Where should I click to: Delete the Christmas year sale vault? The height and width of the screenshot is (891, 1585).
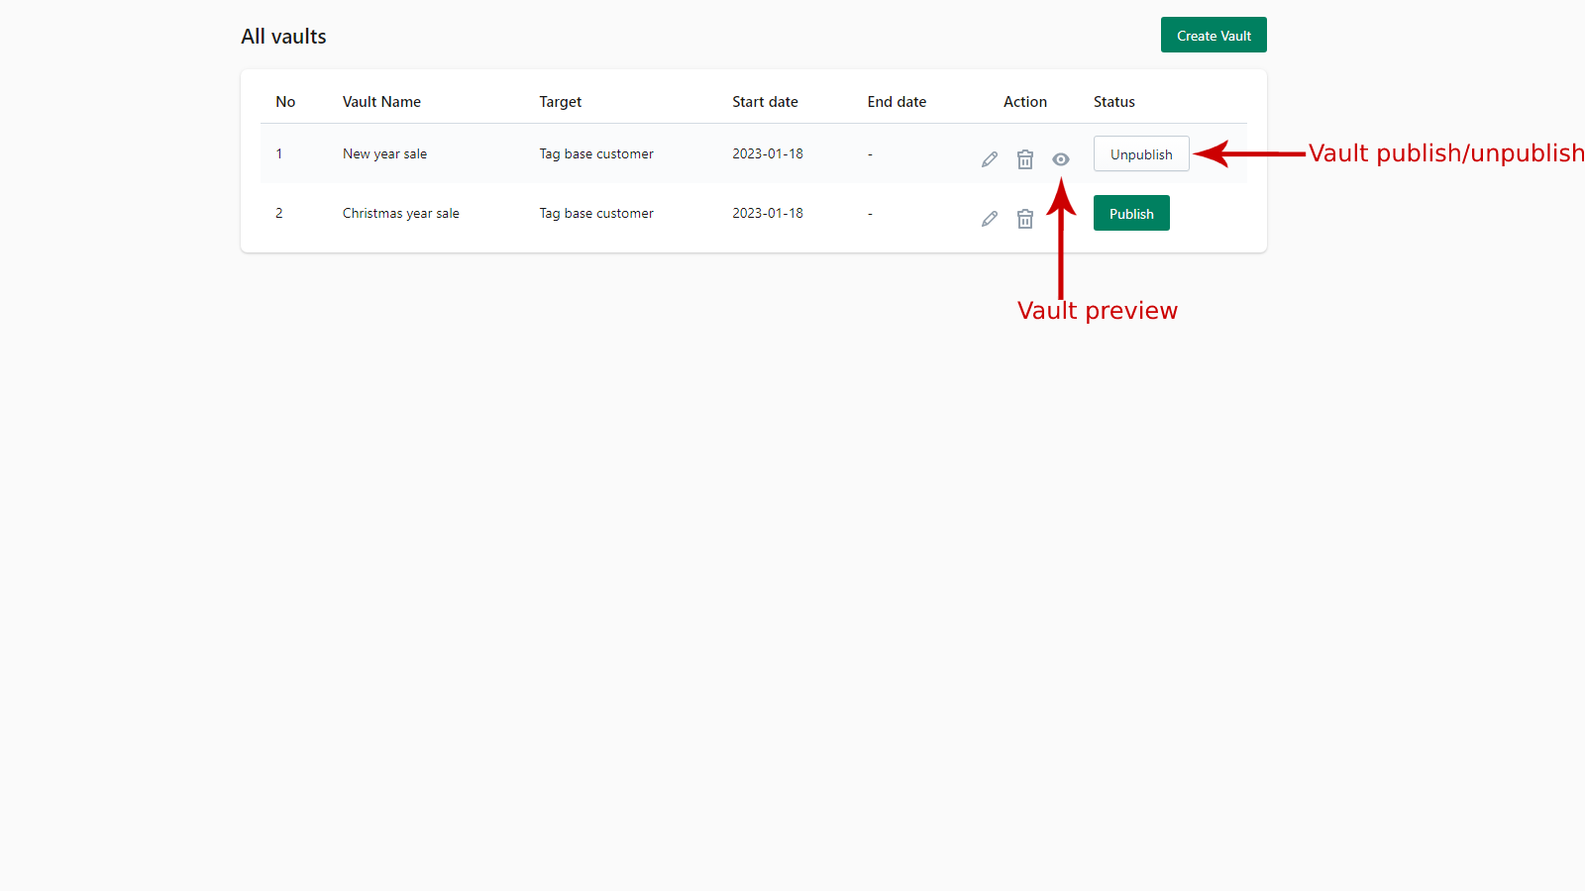click(1025, 219)
